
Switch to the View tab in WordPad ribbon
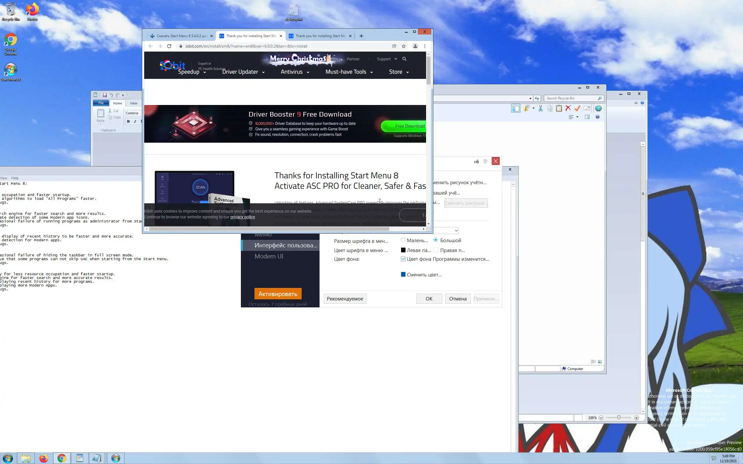point(134,104)
